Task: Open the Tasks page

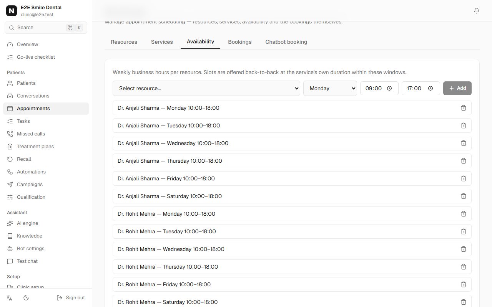Action: 46,121
